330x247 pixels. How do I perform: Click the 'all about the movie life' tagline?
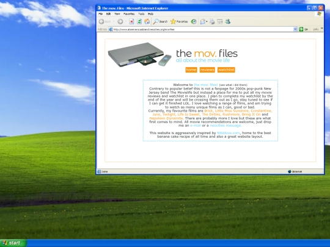[203, 60]
